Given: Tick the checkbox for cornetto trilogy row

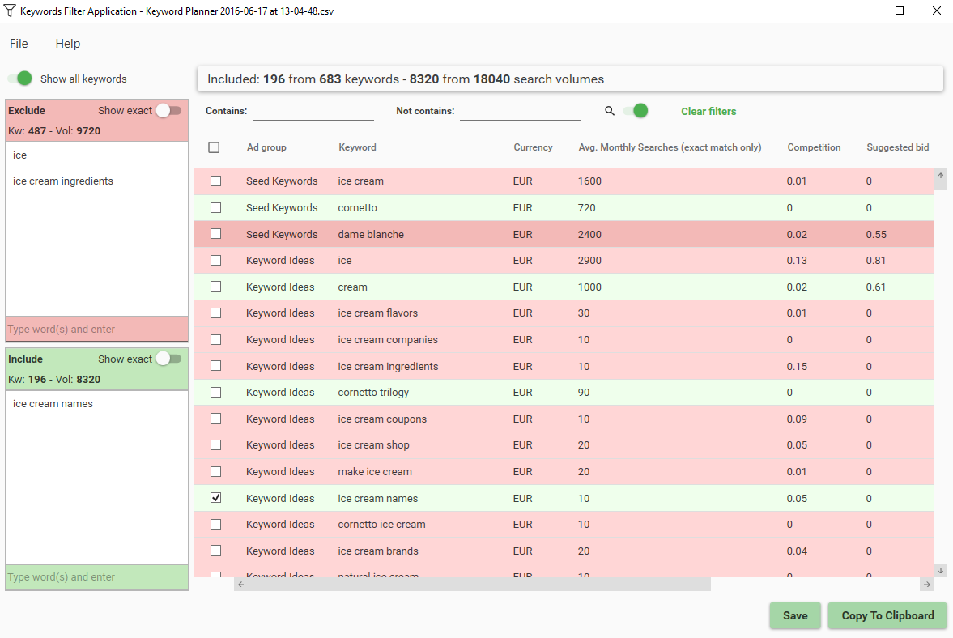Looking at the screenshot, I should tap(215, 392).
